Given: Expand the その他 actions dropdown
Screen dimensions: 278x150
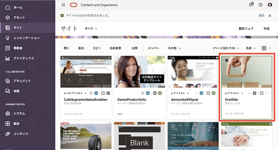Looking at the screenshot, I should (174, 48).
